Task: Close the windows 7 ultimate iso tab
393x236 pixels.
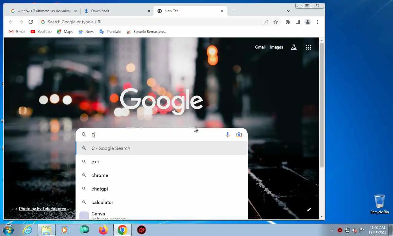Action: click(76, 11)
